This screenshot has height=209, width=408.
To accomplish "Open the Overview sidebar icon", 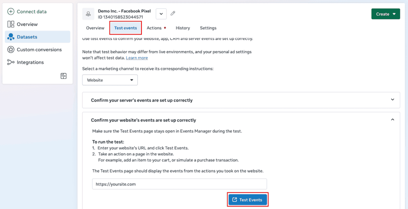I will point(11,24).
